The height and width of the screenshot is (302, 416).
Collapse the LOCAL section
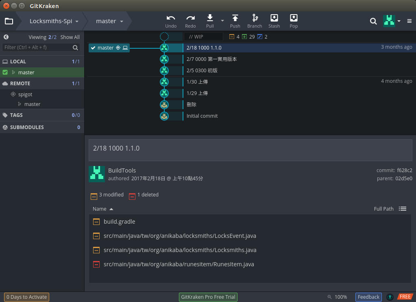pos(42,61)
